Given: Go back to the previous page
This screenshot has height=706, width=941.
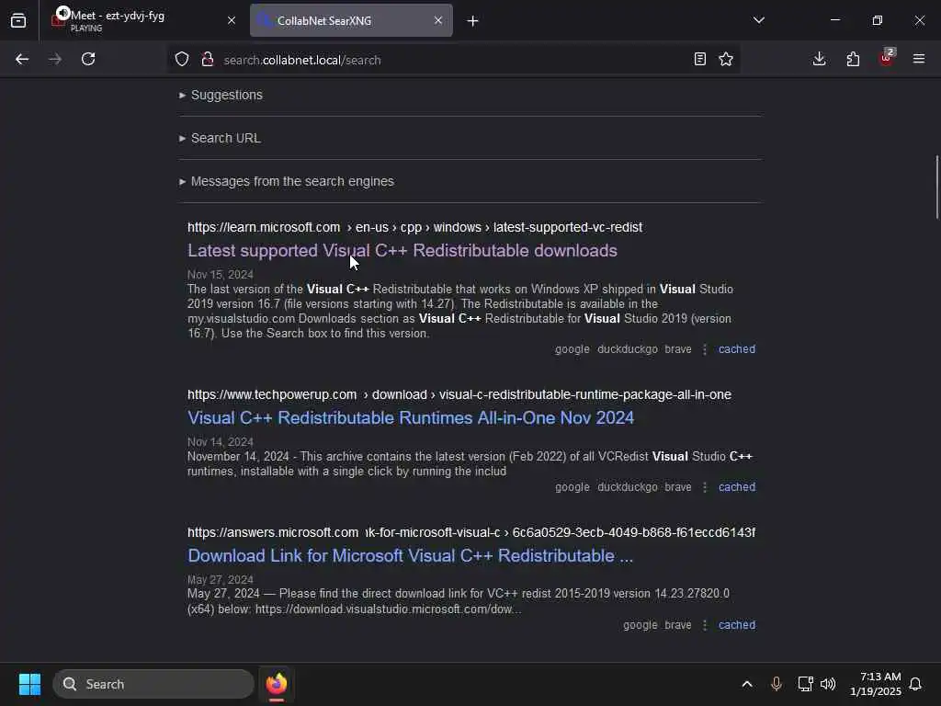Looking at the screenshot, I should [22, 59].
